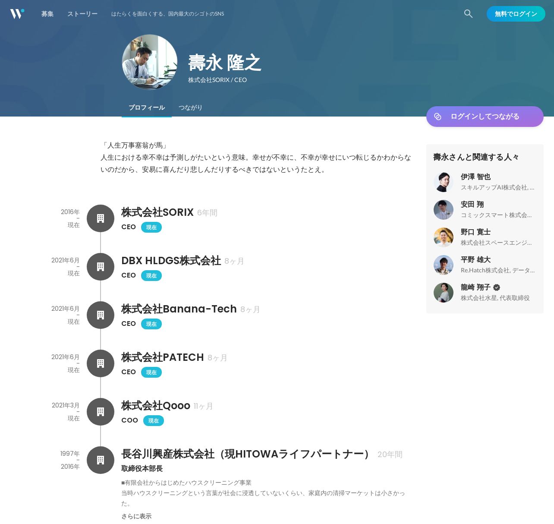
Task: Click the 株式会社水星, 代表取締役 subtitle
Action: (495, 298)
